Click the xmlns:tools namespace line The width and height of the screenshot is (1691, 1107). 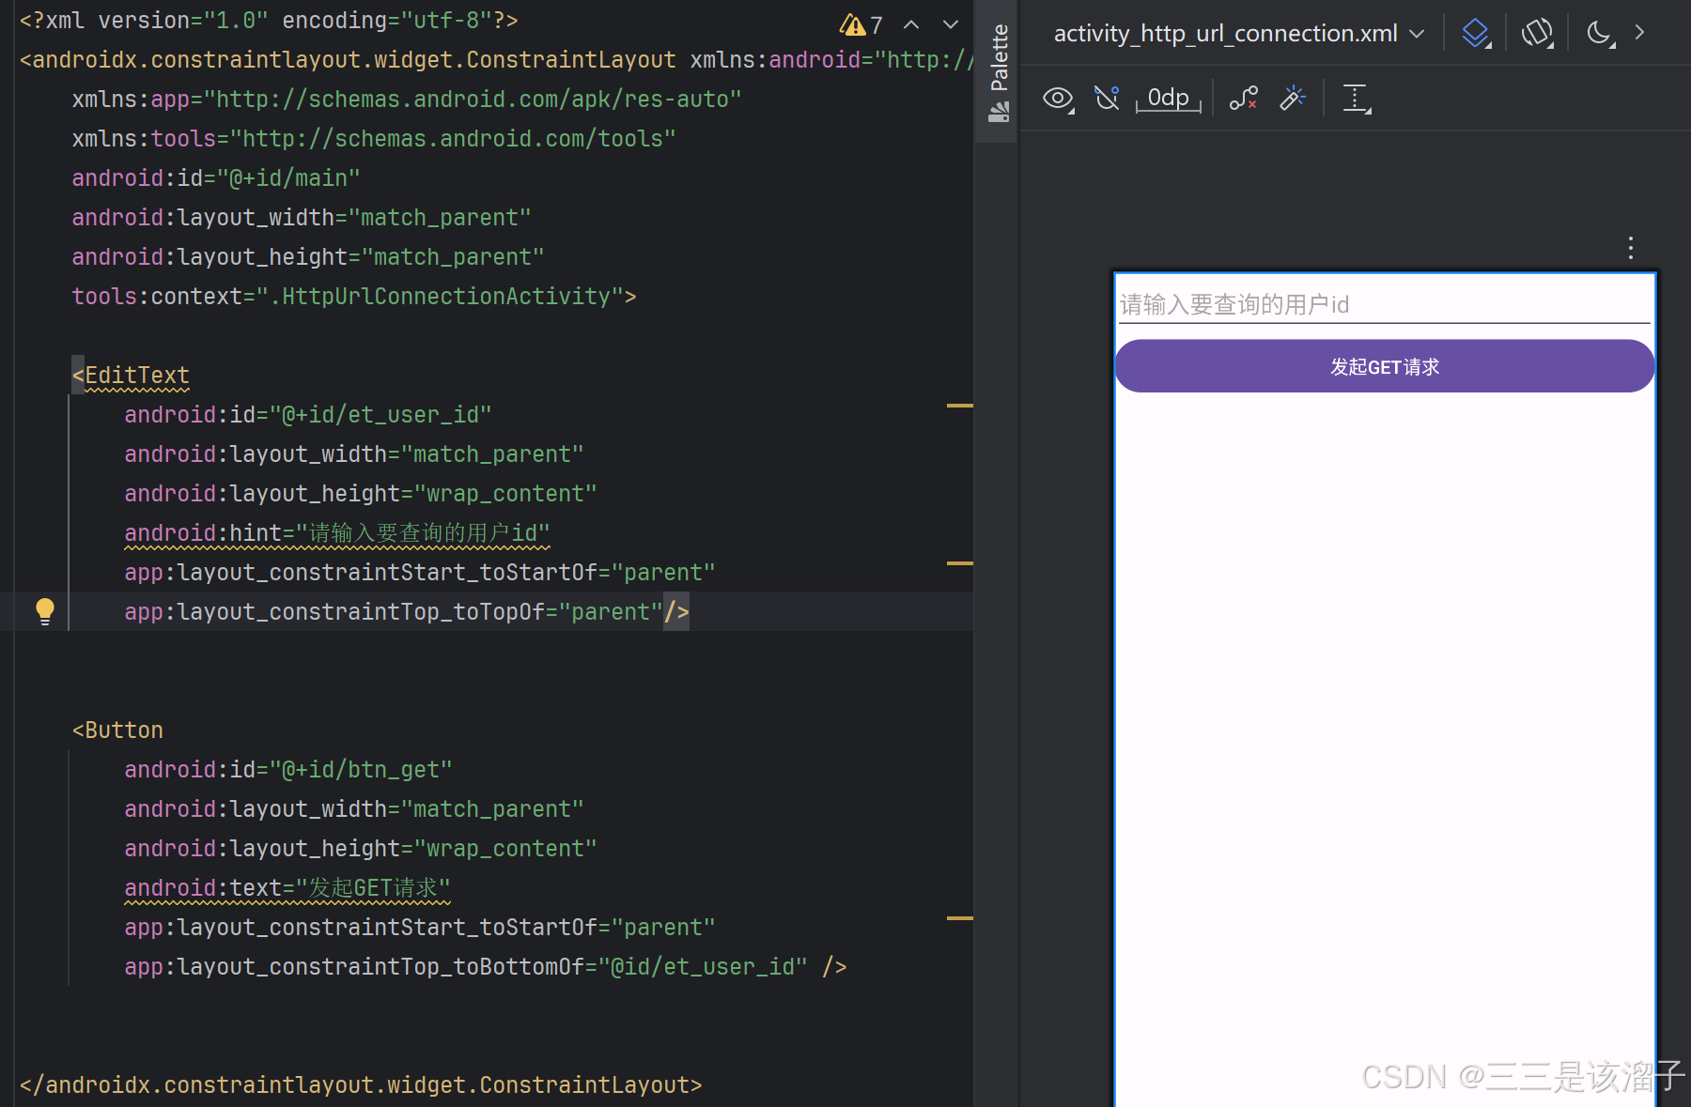click(374, 139)
